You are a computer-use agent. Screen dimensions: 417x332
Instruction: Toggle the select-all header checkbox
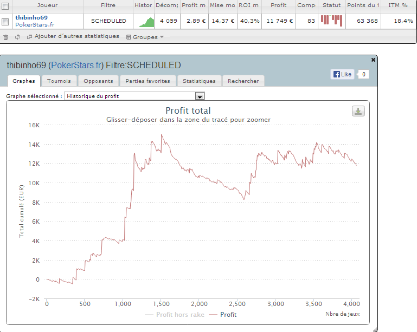tap(5, 5)
